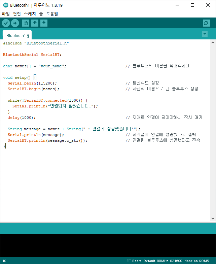This screenshot has height=264, width=216.
Task: Maximize the Arduino IDE window
Action: tap(192, 5)
